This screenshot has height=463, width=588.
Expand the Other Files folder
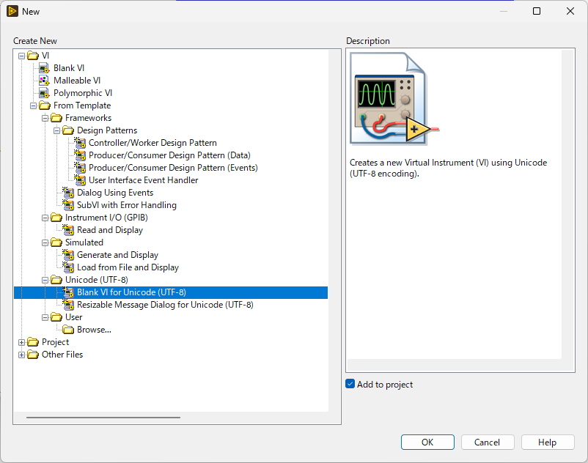tap(22, 355)
